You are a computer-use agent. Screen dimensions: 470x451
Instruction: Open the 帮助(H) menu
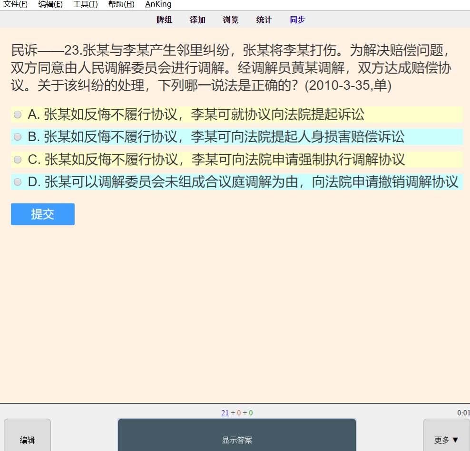point(121,4)
